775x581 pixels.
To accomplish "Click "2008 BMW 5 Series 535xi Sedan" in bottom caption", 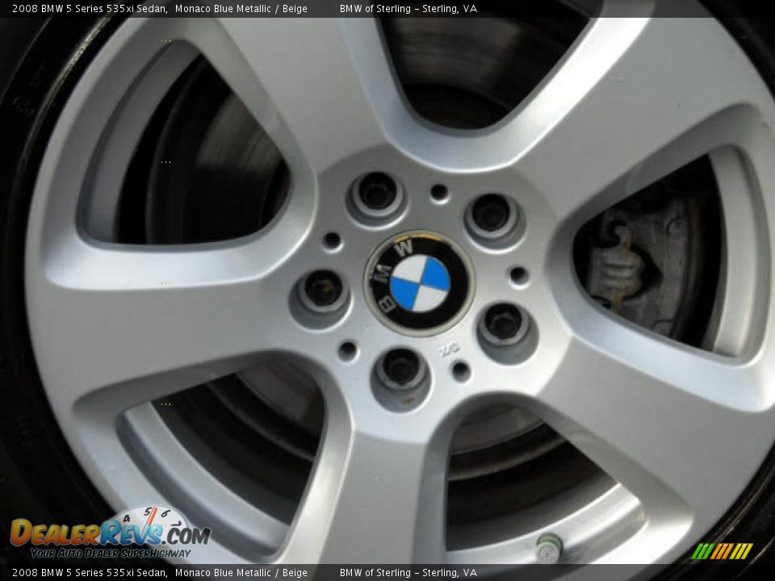I will pos(90,573).
